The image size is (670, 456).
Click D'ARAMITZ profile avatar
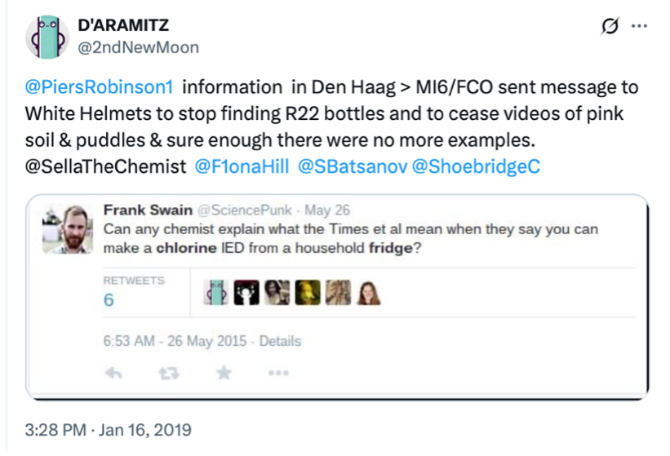(x=47, y=37)
